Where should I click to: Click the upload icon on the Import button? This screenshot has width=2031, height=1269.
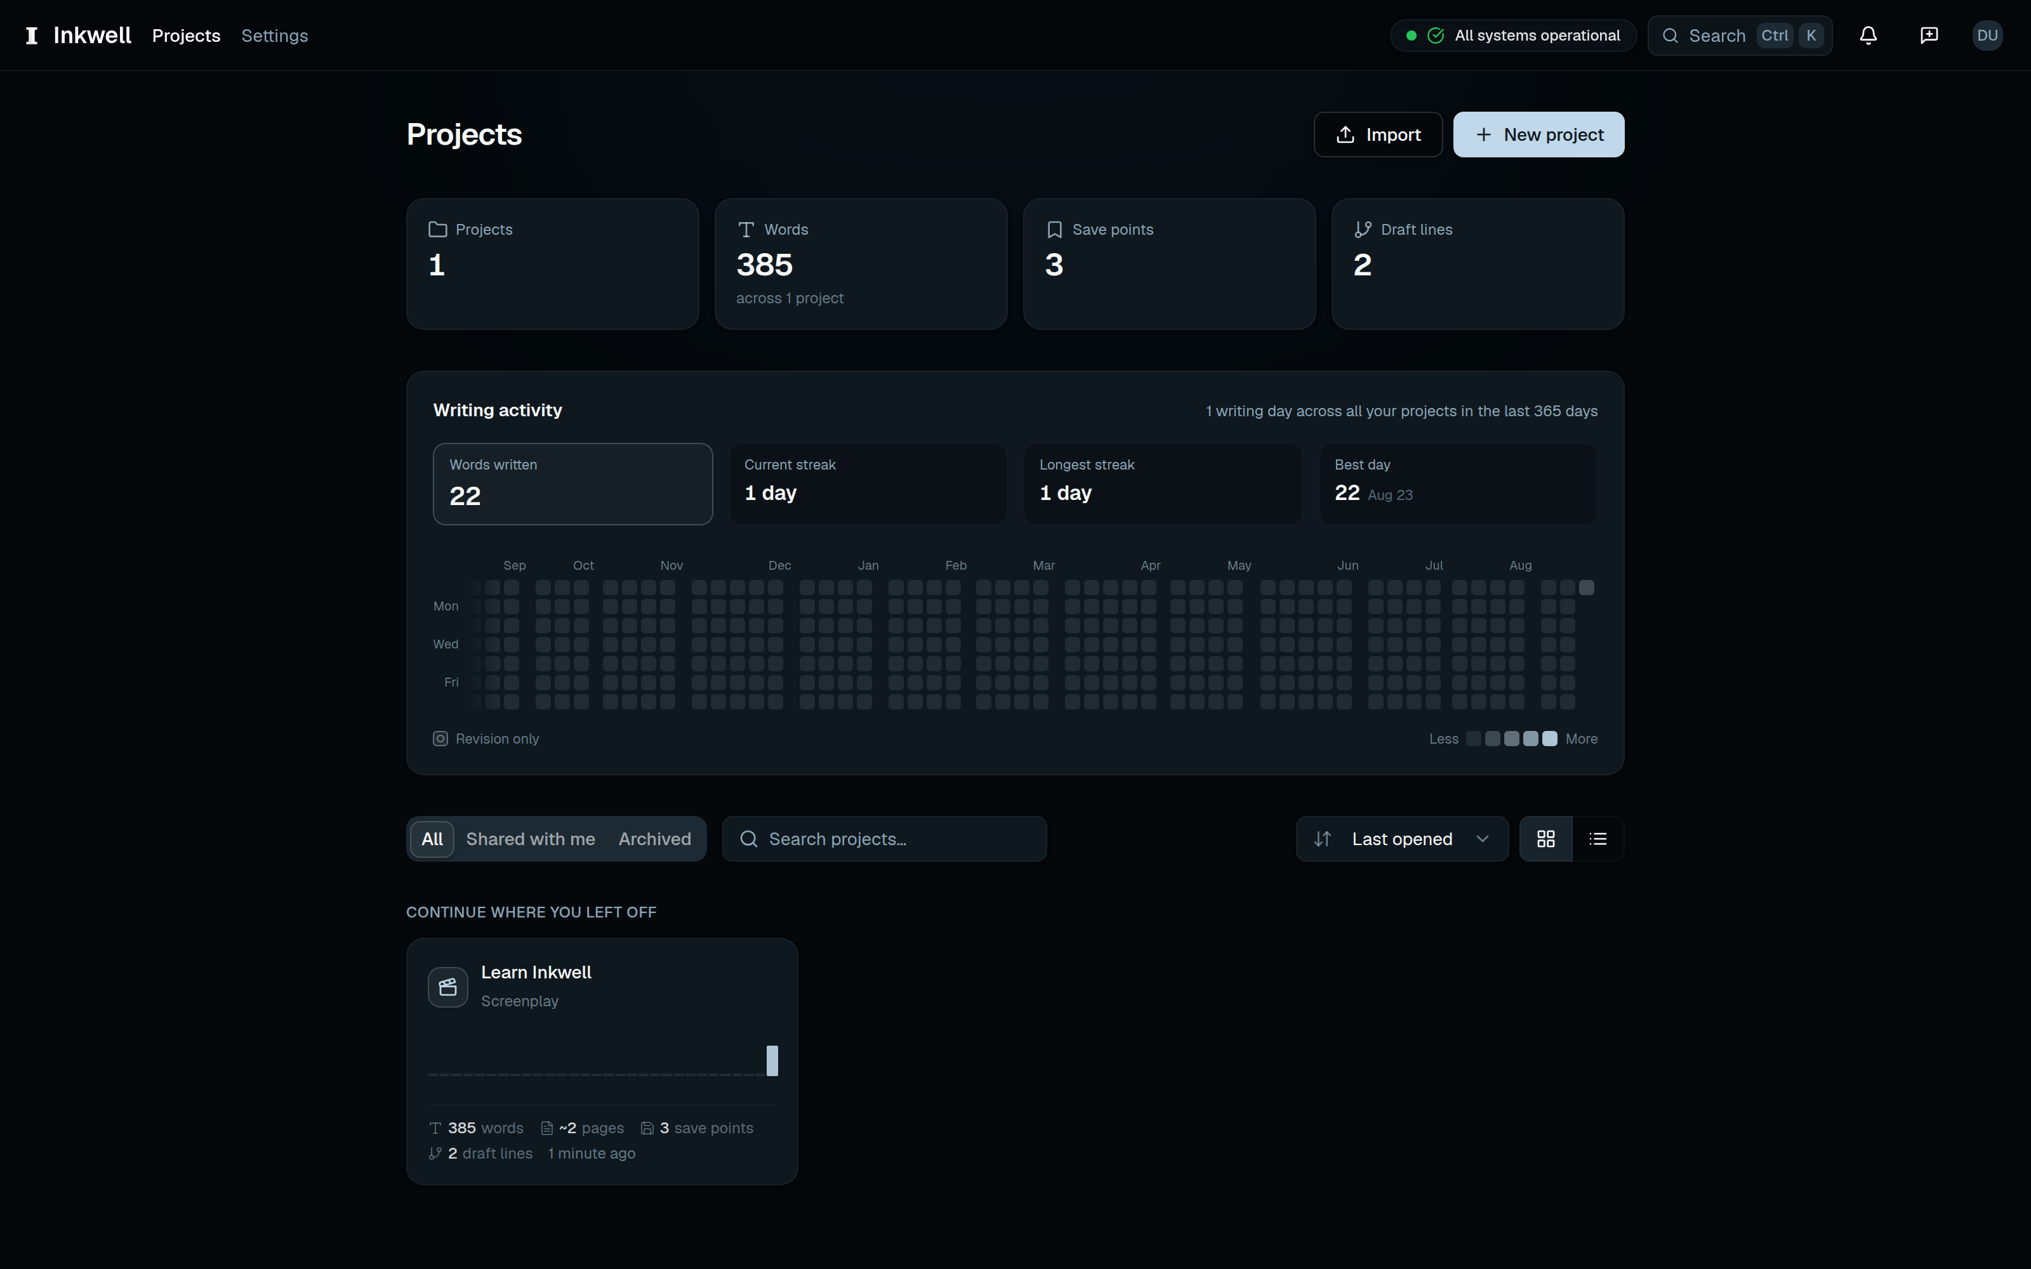[1346, 135]
